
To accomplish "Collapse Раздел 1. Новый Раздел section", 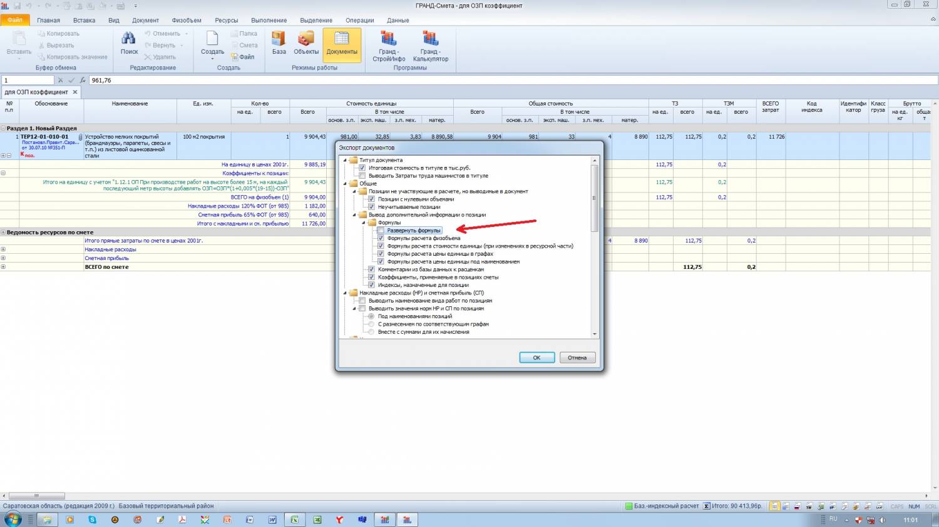I will pos(3,128).
